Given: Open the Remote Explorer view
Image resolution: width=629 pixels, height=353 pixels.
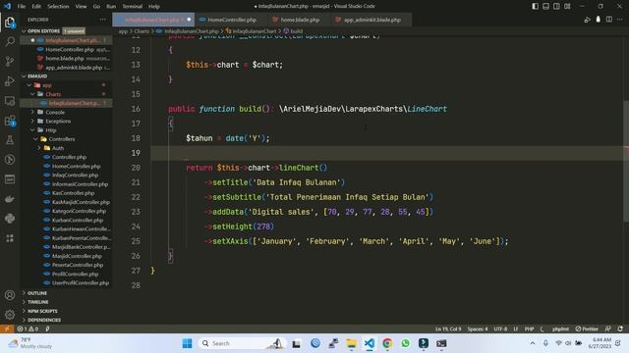Looking at the screenshot, I should (10, 101).
